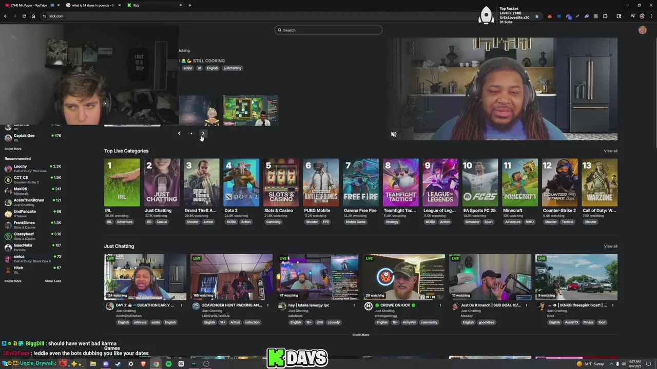Click the goodvibes tag on Moosey stream
Viewport: 657px width, 369px height.
tap(486, 322)
